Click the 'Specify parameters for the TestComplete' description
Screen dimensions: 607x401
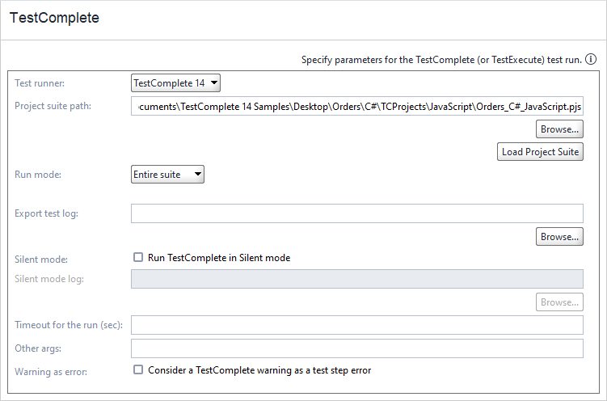[x=441, y=60]
